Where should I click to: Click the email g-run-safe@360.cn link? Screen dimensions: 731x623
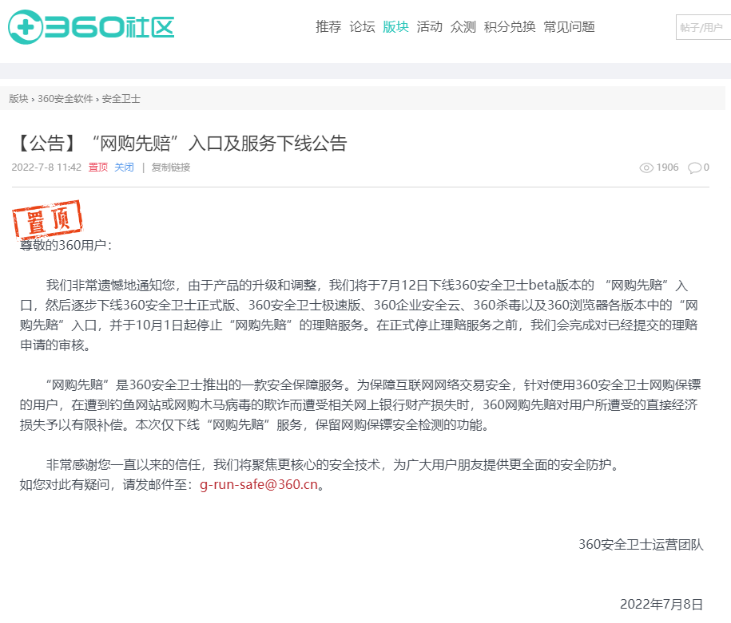(x=259, y=485)
